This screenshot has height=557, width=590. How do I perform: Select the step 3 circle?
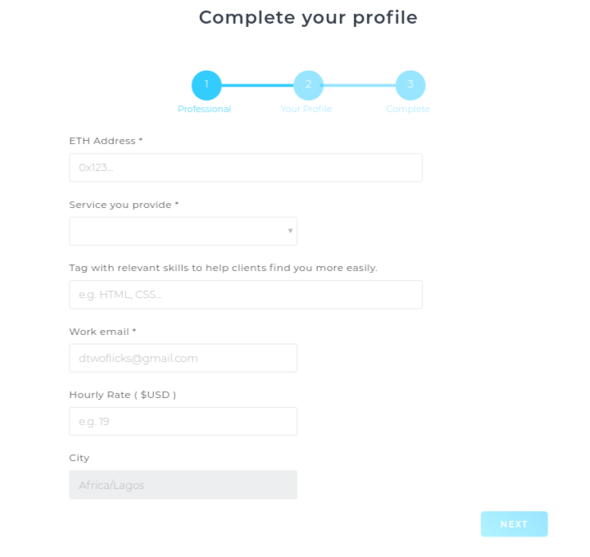tap(410, 84)
